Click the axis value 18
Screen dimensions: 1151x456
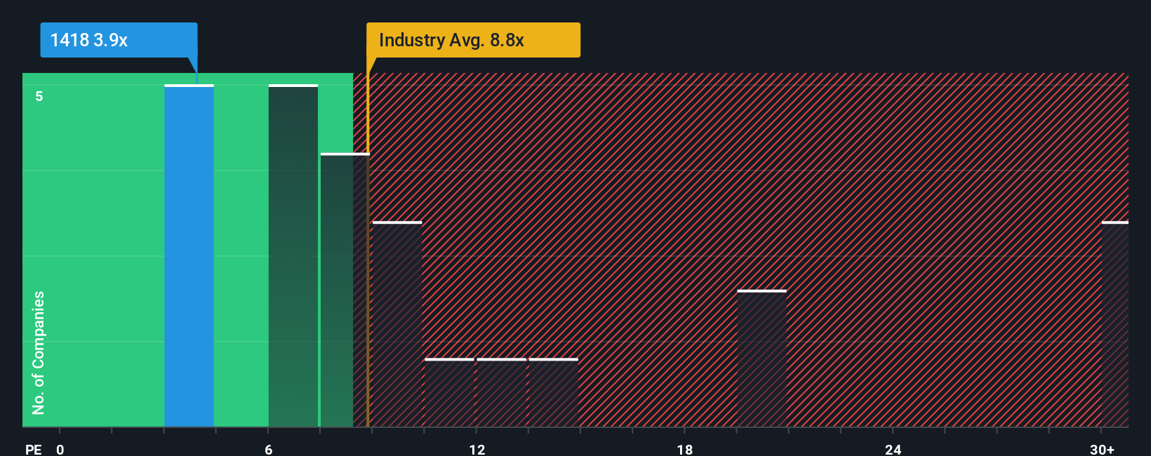tap(685, 449)
